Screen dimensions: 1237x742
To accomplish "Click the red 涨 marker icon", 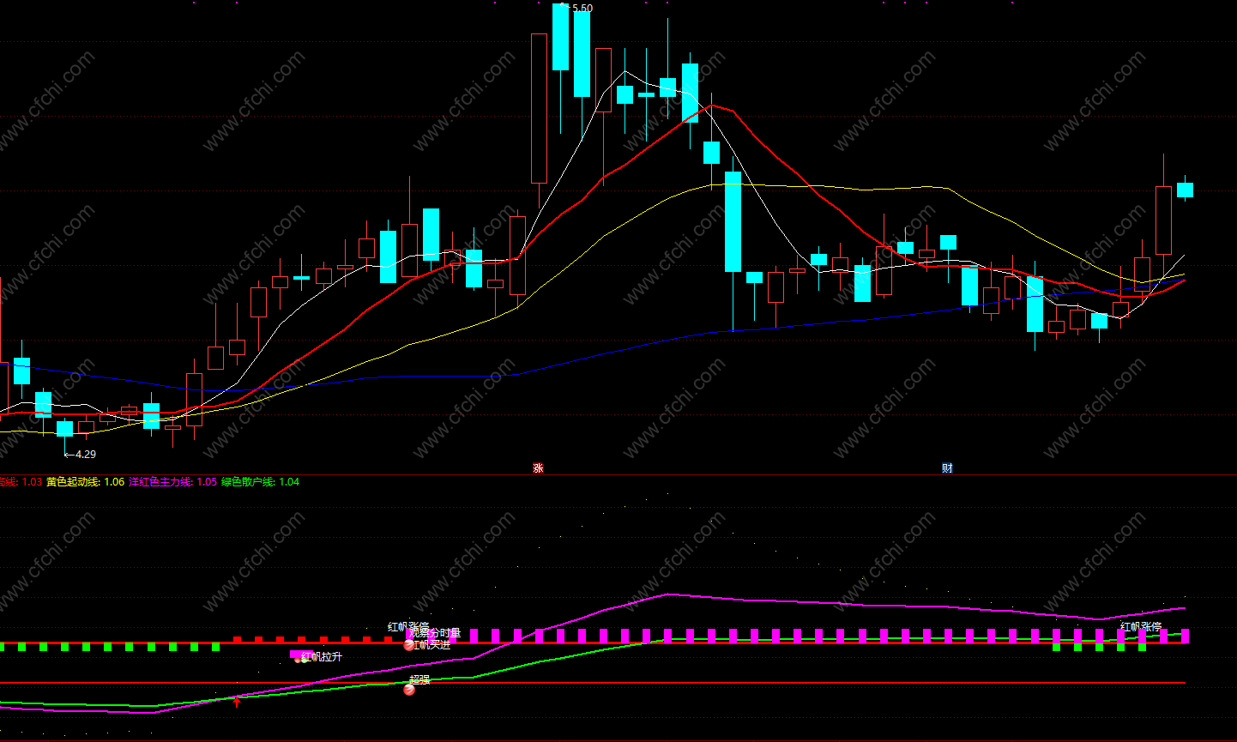I will 538,468.
